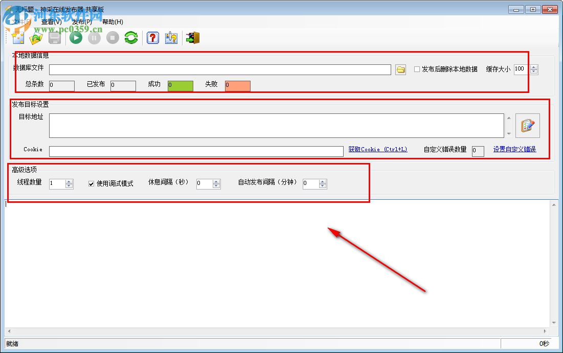Click the 获取Cookie (Ctrl+L) link
The image size is (563, 353).
tap(378, 149)
